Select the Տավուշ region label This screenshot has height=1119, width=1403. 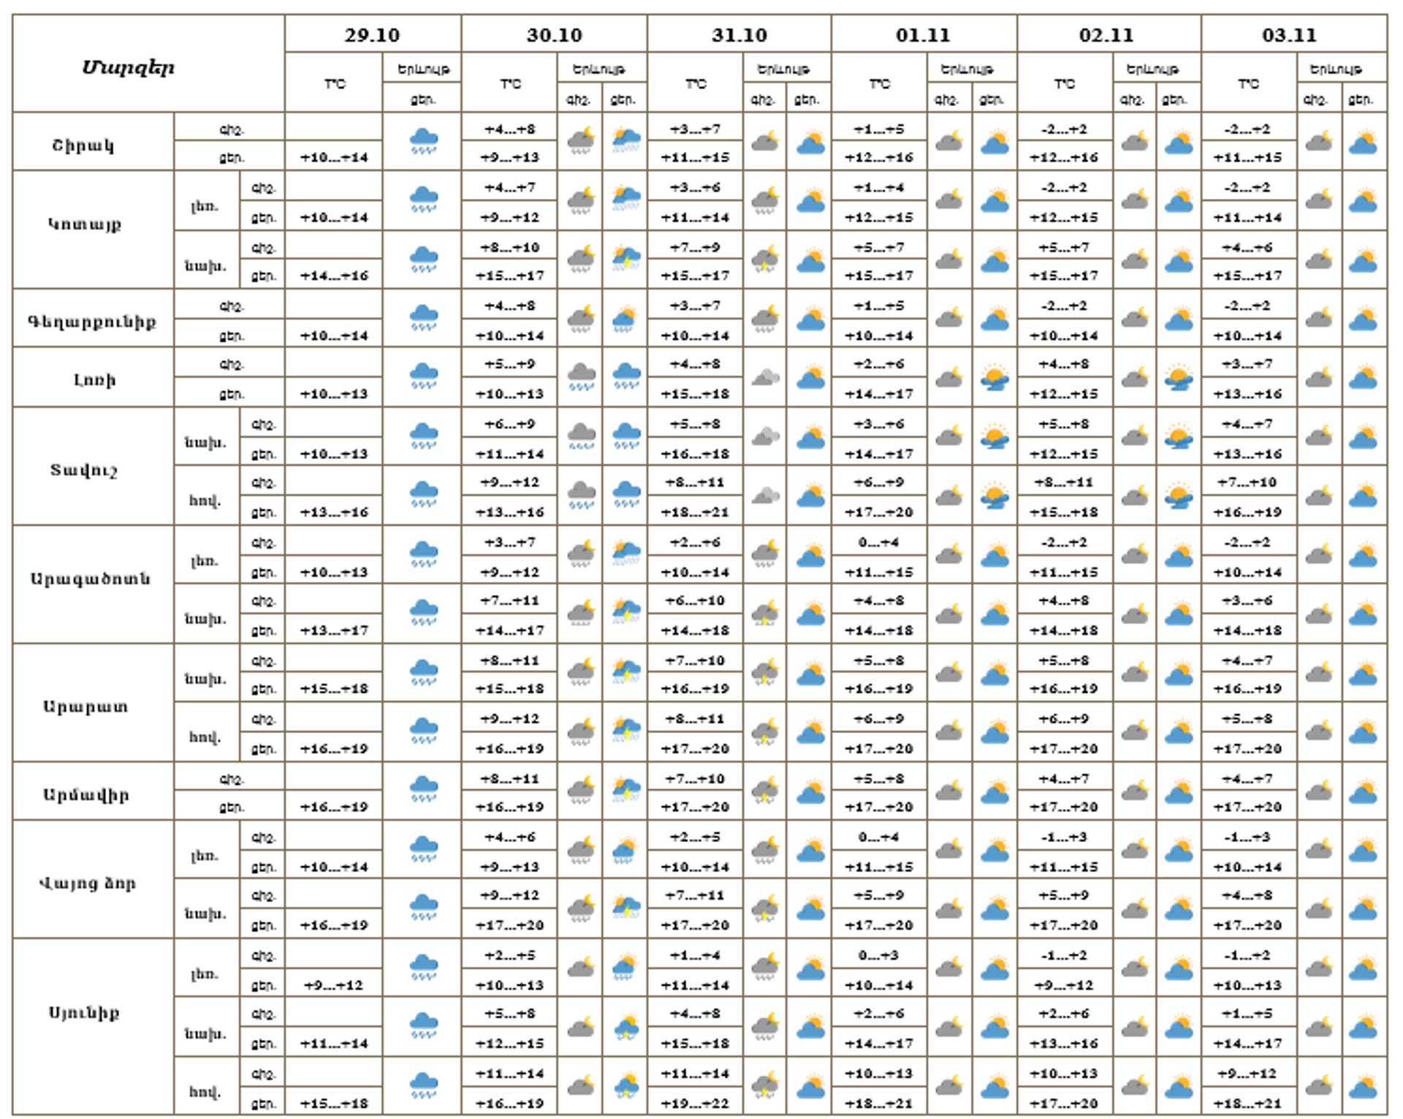pyautogui.click(x=83, y=469)
